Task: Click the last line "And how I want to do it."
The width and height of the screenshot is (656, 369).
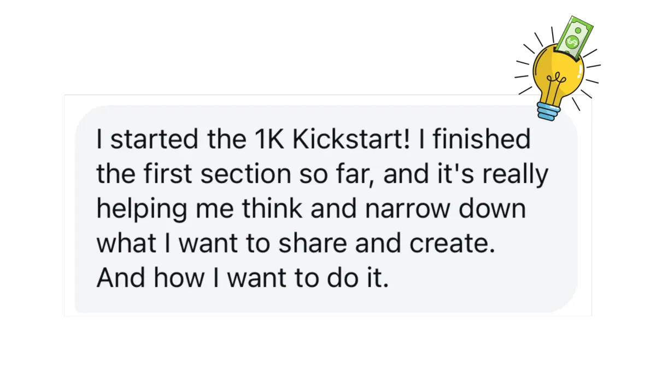Action: pyautogui.click(x=243, y=278)
